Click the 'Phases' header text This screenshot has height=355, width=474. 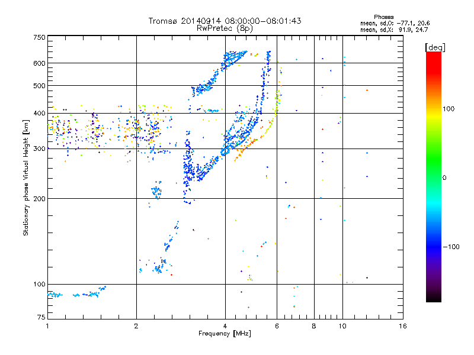click(x=383, y=17)
